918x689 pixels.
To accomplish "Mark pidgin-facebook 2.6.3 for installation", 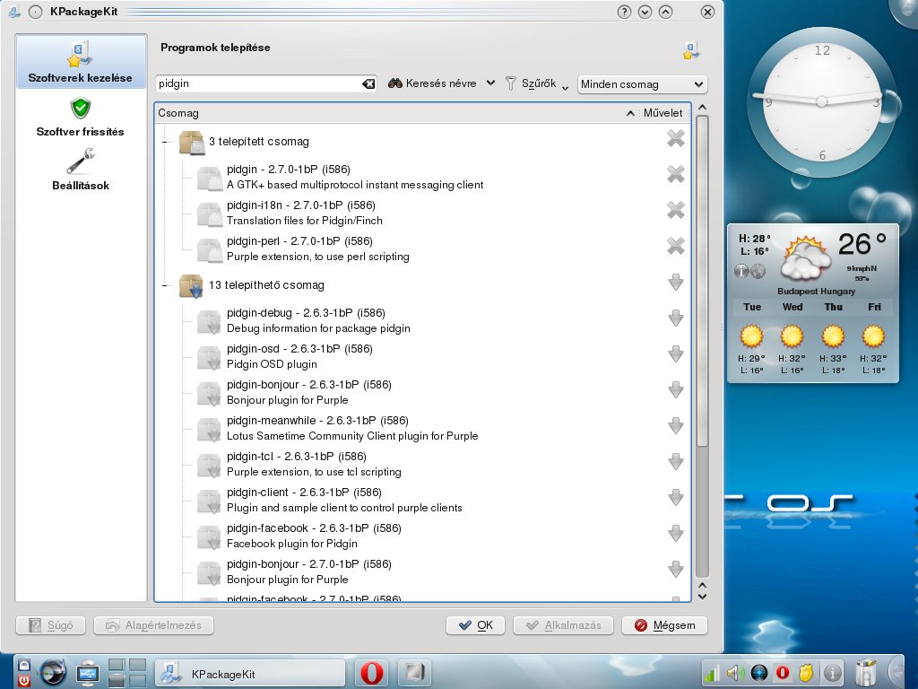I will pyautogui.click(x=676, y=533).
